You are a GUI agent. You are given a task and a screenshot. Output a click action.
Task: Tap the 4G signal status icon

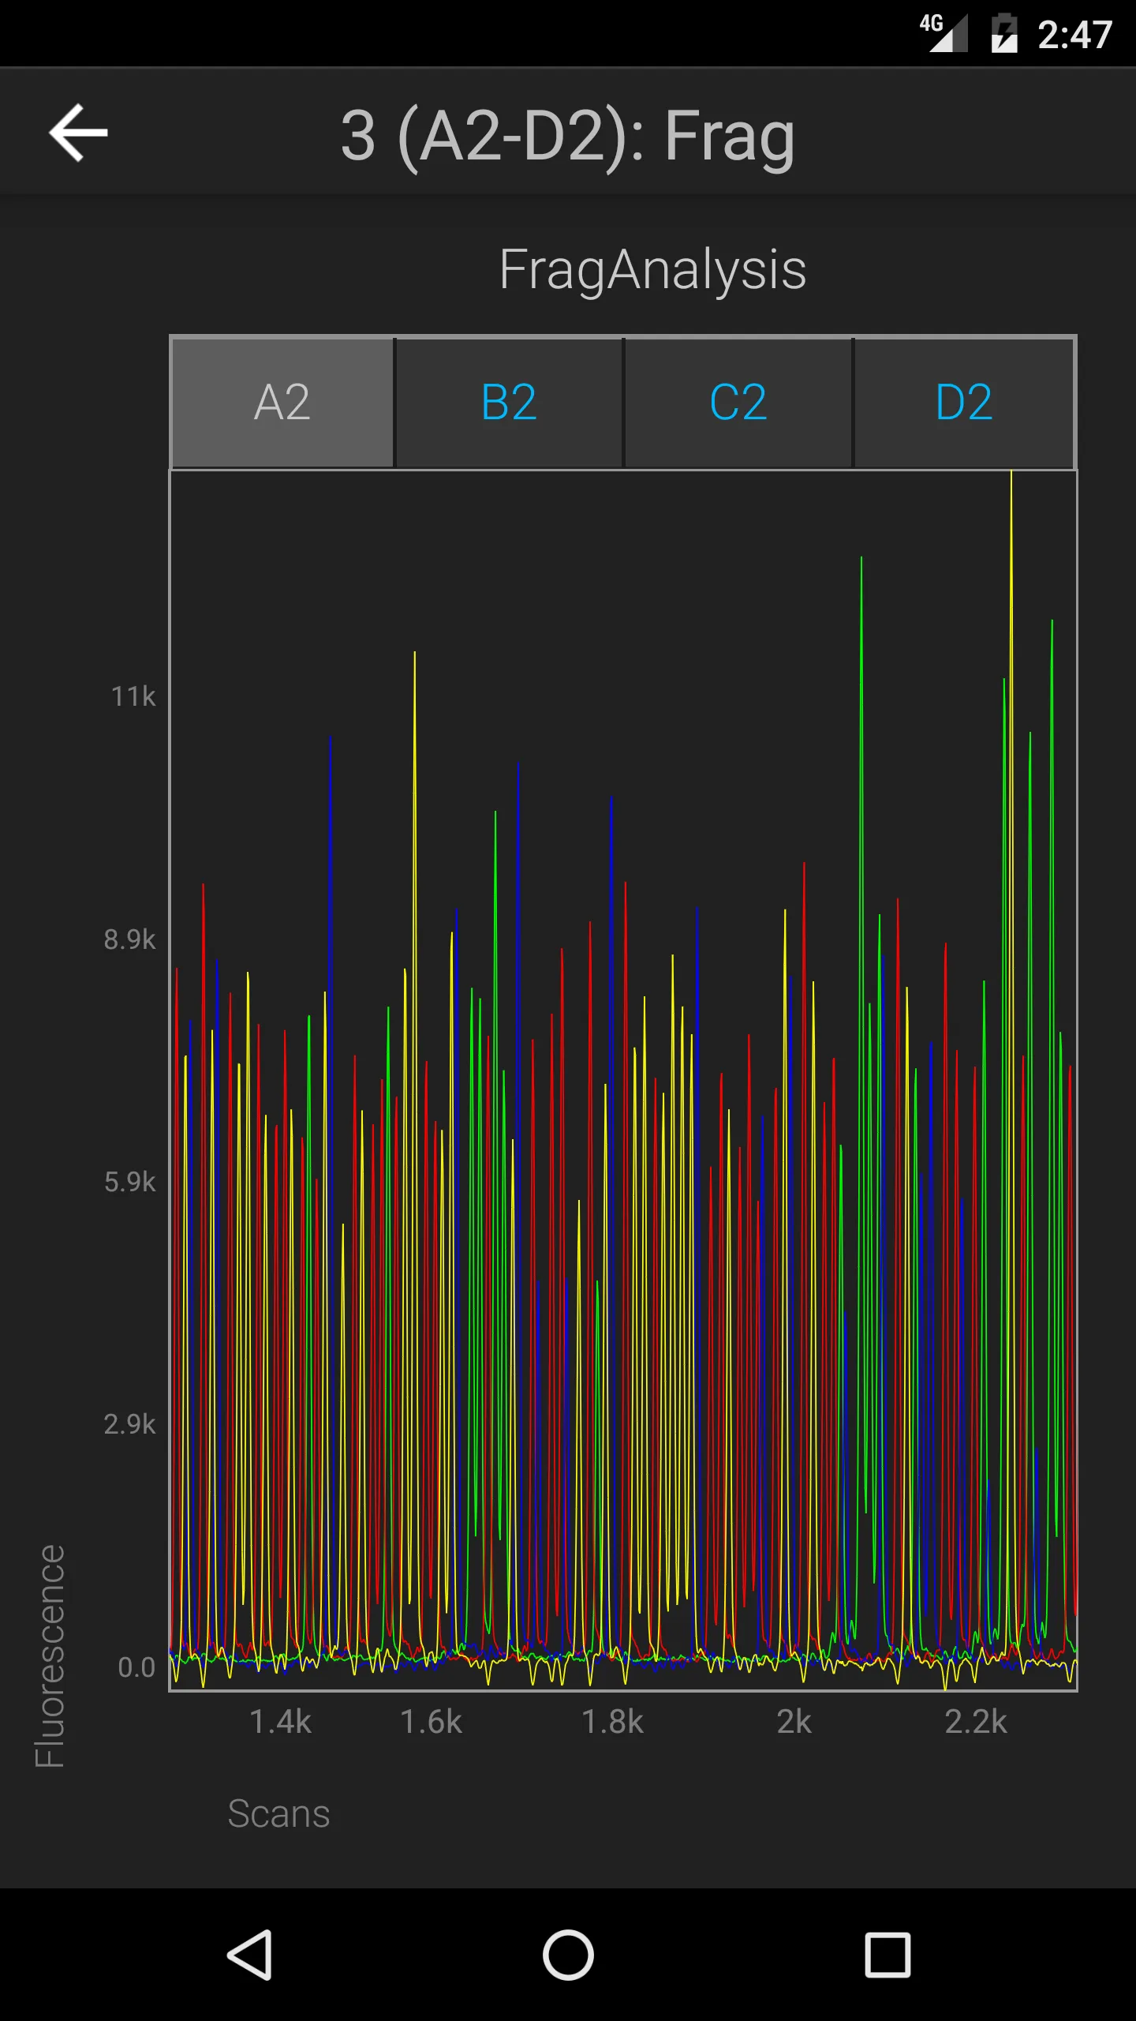944,33
